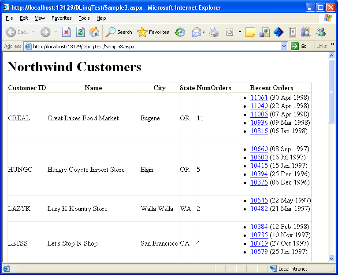
Task: Open order 10884 link
Action: 259,227
